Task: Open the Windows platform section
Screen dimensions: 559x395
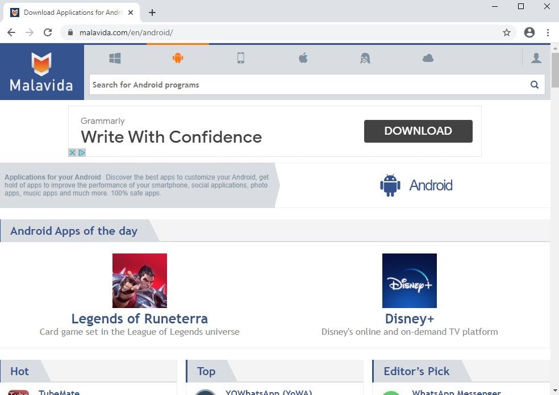Action: (115, 58)
